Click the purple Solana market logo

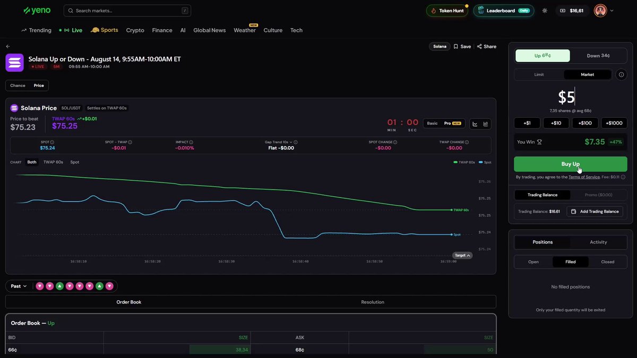[x=14, y=63]
